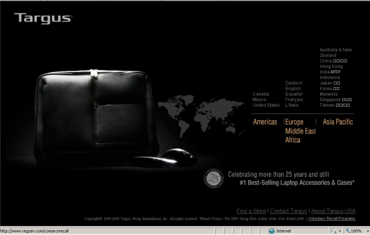Open the India site link
Screen dimensions: 370x235
click(330, 72)
